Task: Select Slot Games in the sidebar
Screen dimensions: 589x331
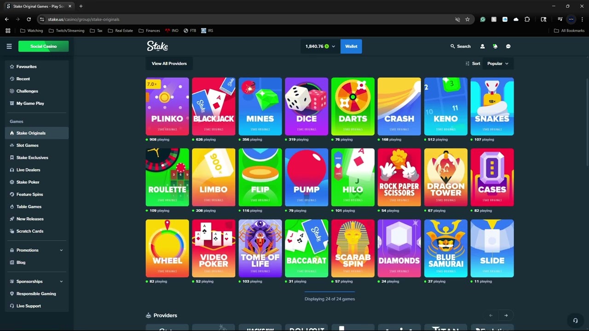Action: (x=37, y=145)
